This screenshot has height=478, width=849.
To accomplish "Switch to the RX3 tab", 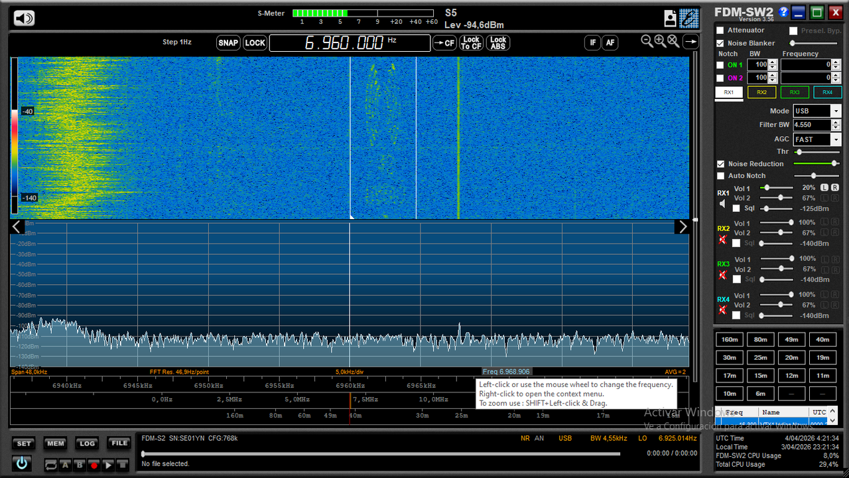I will pyautogui.click(x=795, y=92).
